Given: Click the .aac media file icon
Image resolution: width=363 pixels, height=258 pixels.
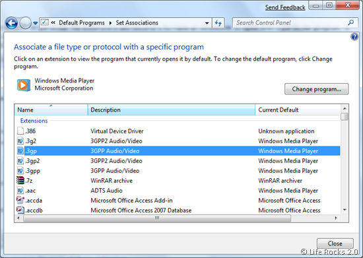Looking at the screenshot, I should 20,191.
